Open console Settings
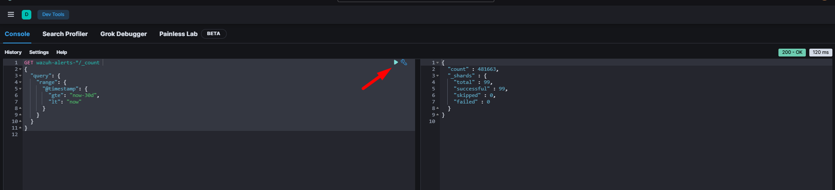835x190 pixels. click(39, 52)
